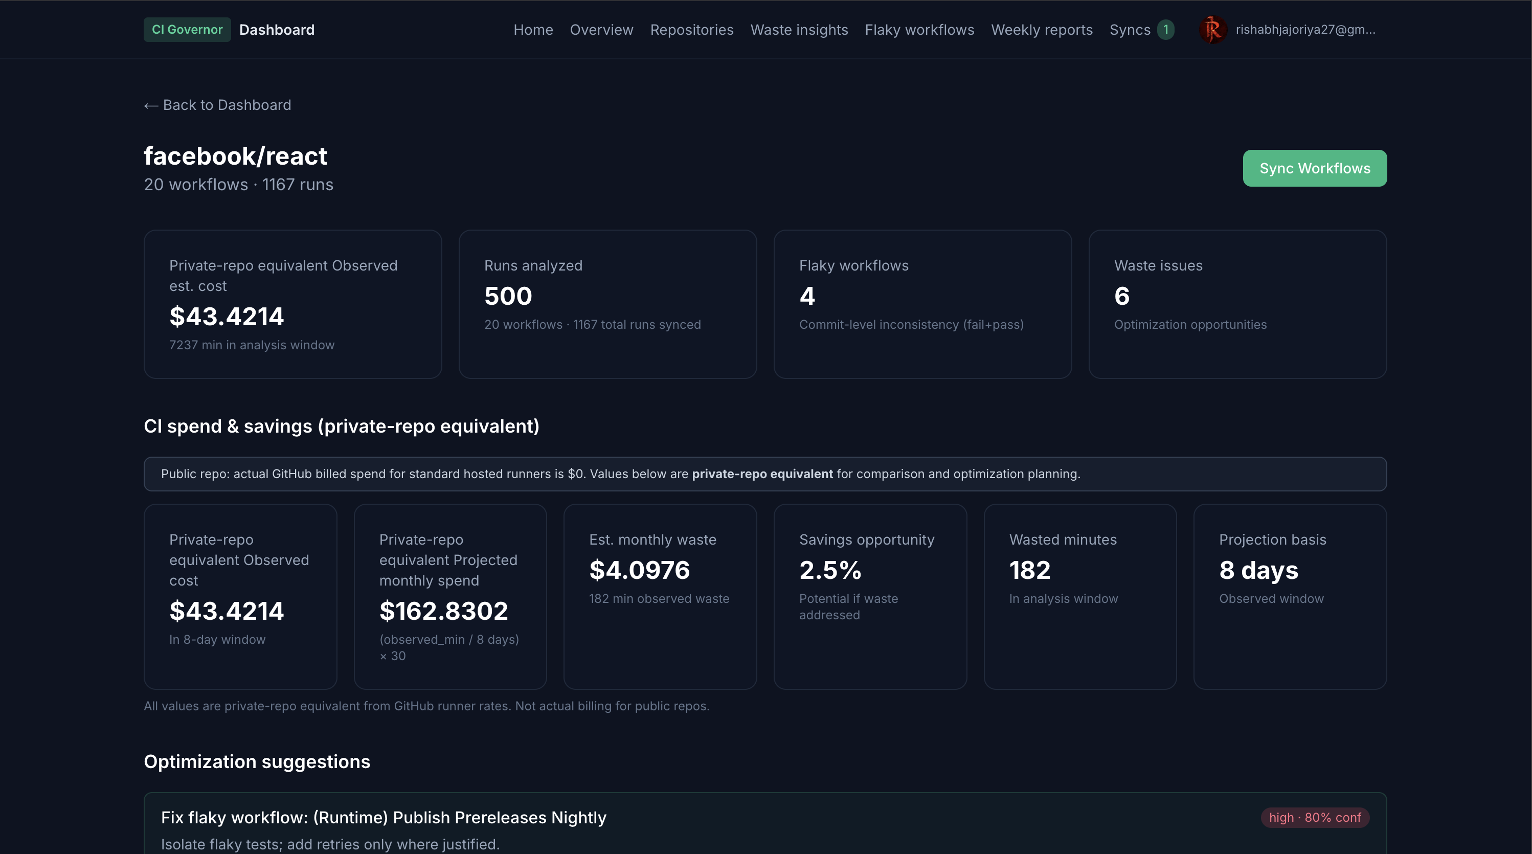Go to the Overview page
Viewport: 1532px width, 854px height.
point(601,30)
